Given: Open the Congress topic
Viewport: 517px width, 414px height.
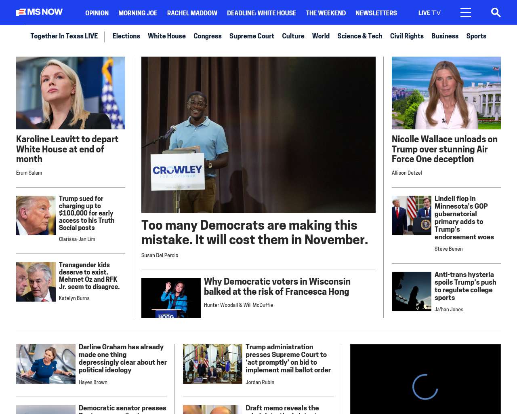Looking at the screenshot, I should (x=207, y=36).
